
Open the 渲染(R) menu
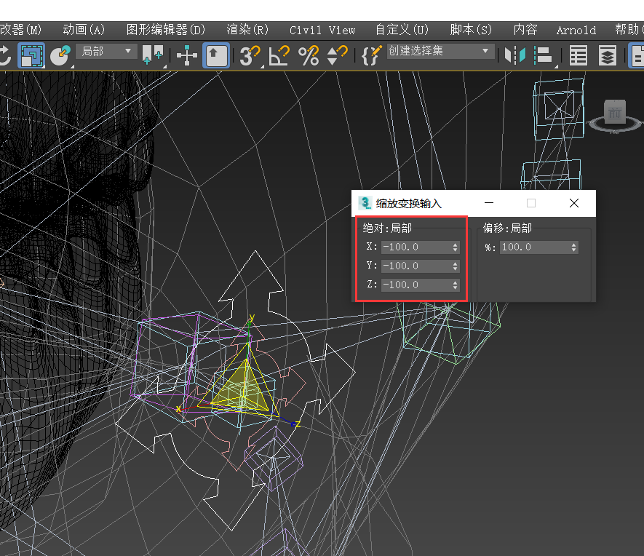247,30
